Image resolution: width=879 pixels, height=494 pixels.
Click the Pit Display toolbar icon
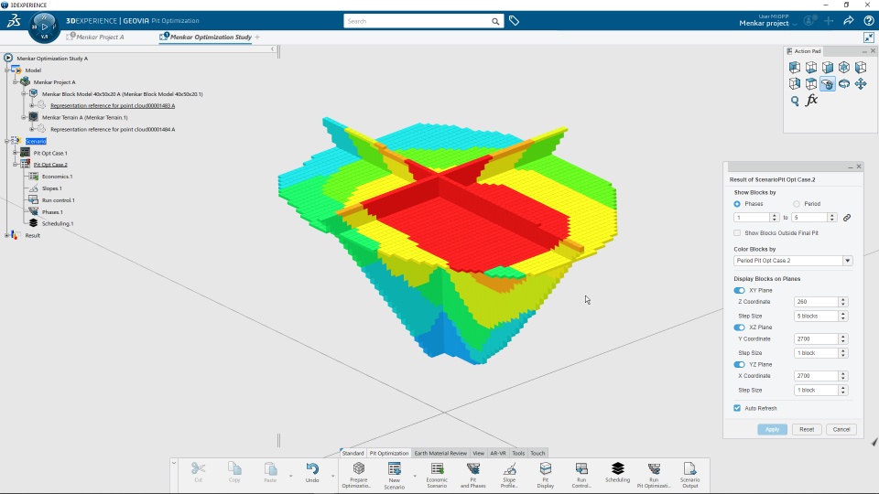pyautogui.click(x=545, y=475)
